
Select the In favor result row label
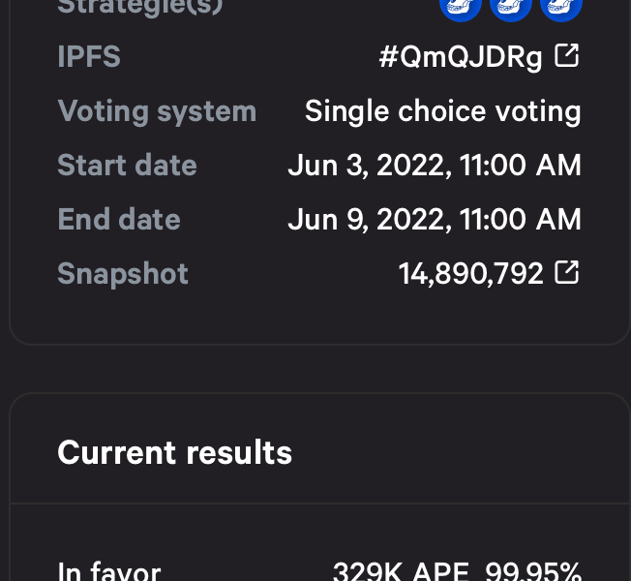pos(109,571)
